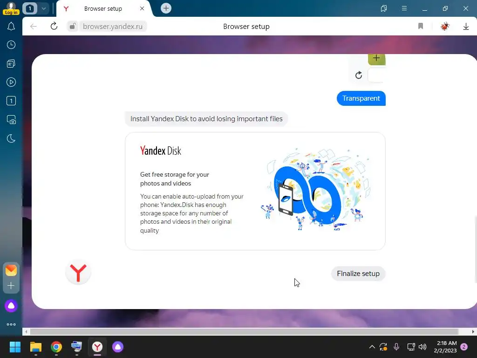Screen dimensions: 477x358
Task: Toggle dark mode moon icon
Action: 11,138
